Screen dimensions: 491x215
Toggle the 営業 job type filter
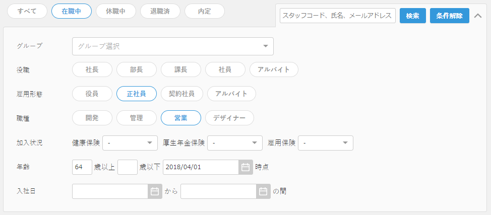tap(180, 118)
